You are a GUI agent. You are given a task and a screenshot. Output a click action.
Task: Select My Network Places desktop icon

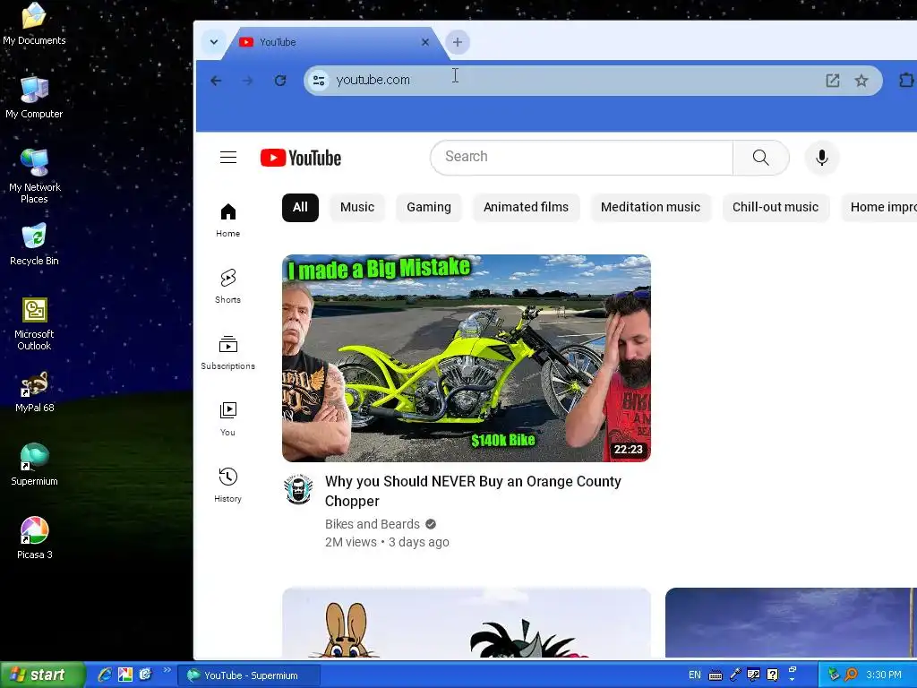tap(35, 176)
